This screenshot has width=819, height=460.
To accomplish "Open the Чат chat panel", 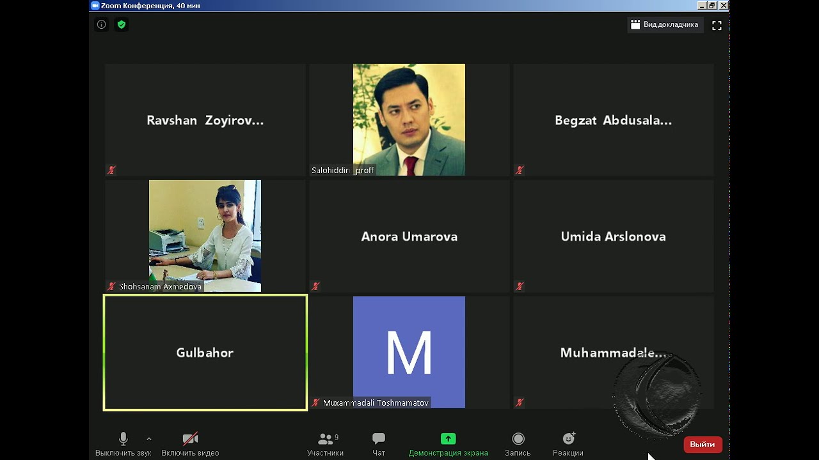I will 379,444.
